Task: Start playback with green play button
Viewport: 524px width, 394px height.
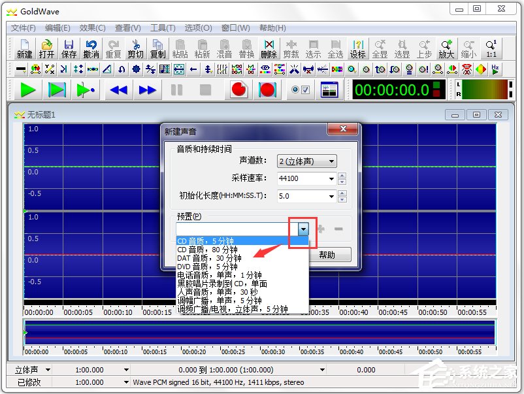Action: coord(27,90)
